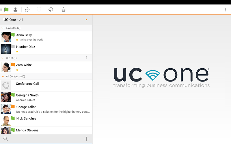Select Zara White contact
This screenshot has height=144, width=231.
coord(46,67)
